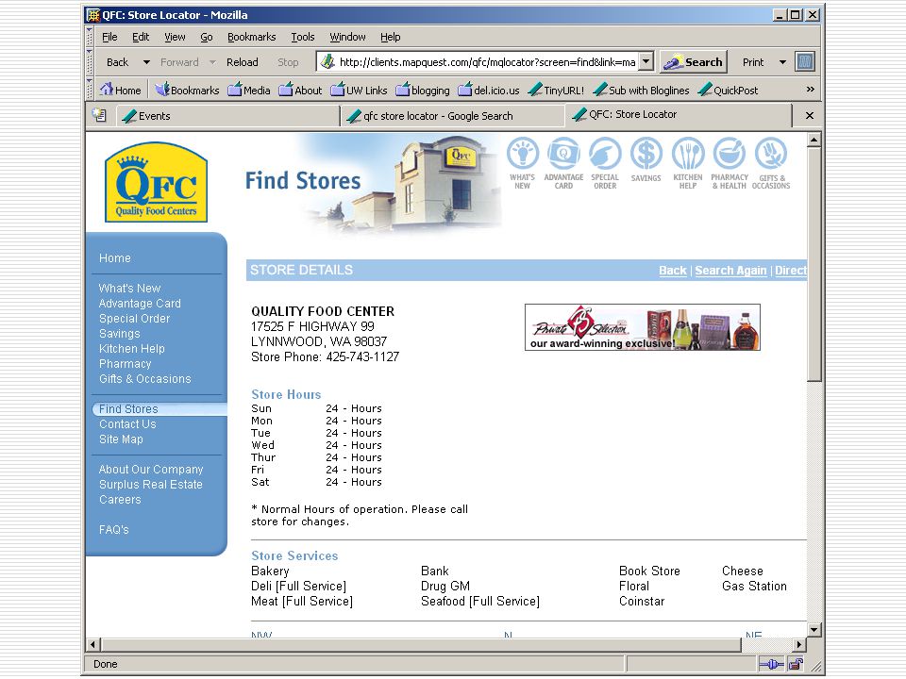Click the vertical scrollbar thumb
The height and width of the screenshot is (679, 906).
click(x=814, y=264)
